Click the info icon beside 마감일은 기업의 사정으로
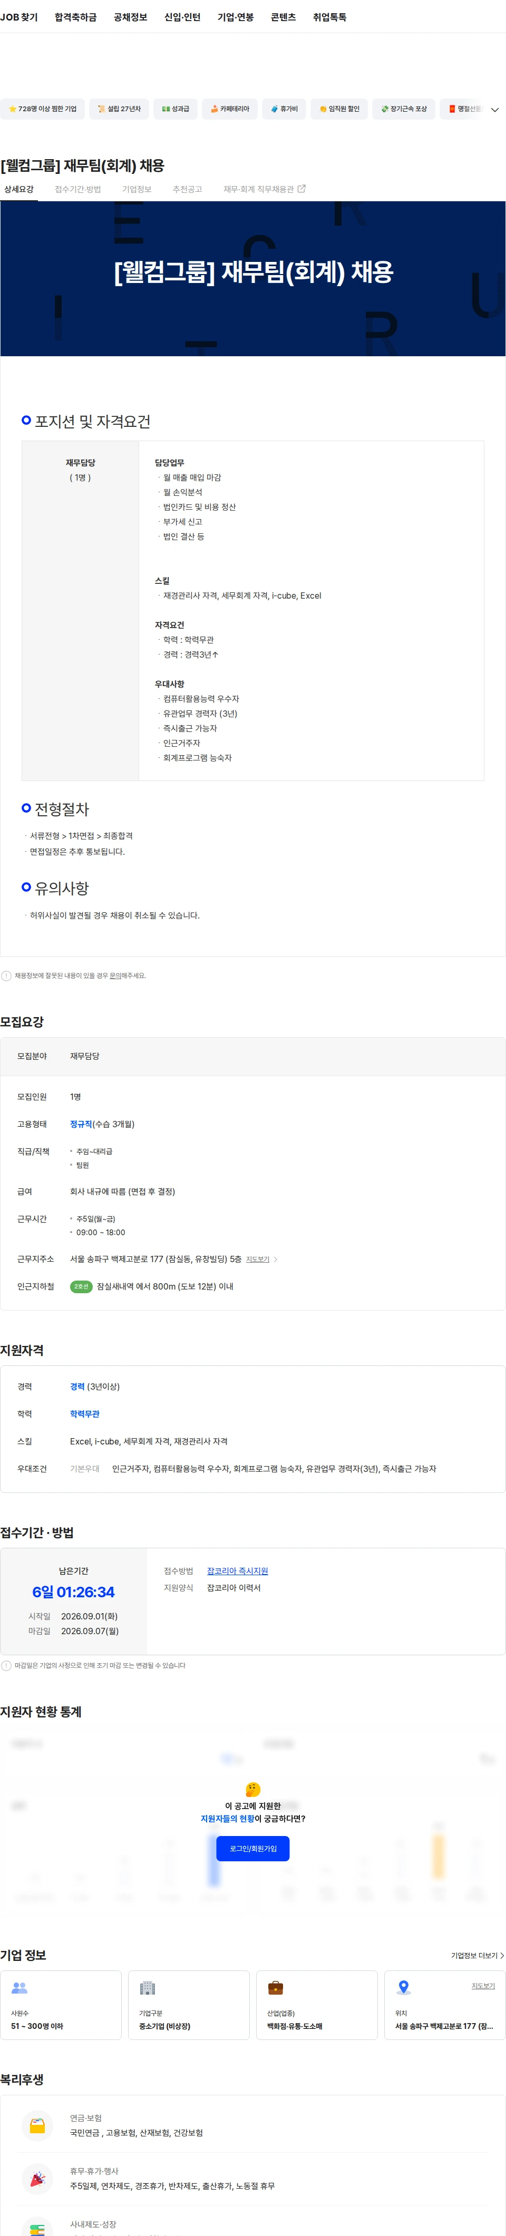The width and height of the screenshot is (506, 2236). pyautogui.click(x=7, y=1666)
